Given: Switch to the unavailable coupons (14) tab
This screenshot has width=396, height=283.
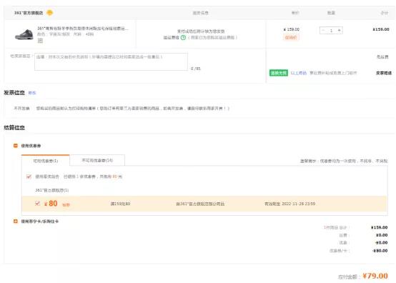Looking at the screenshot, I should pos(97,160).
